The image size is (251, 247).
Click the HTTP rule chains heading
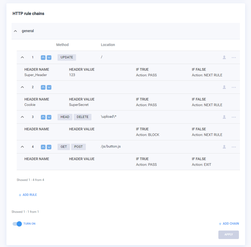pyautogui.click(x=29, y=14)
